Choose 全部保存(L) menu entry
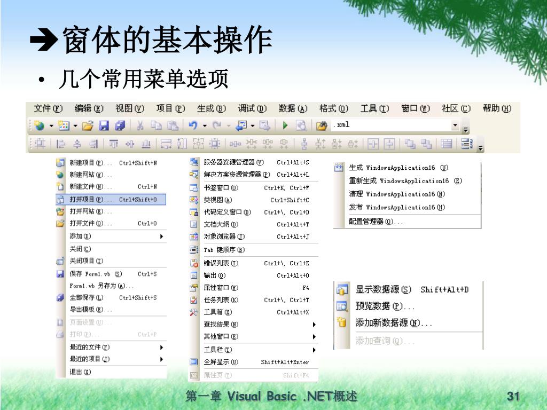This screenshot has height=410, width=547. (111, 298)
